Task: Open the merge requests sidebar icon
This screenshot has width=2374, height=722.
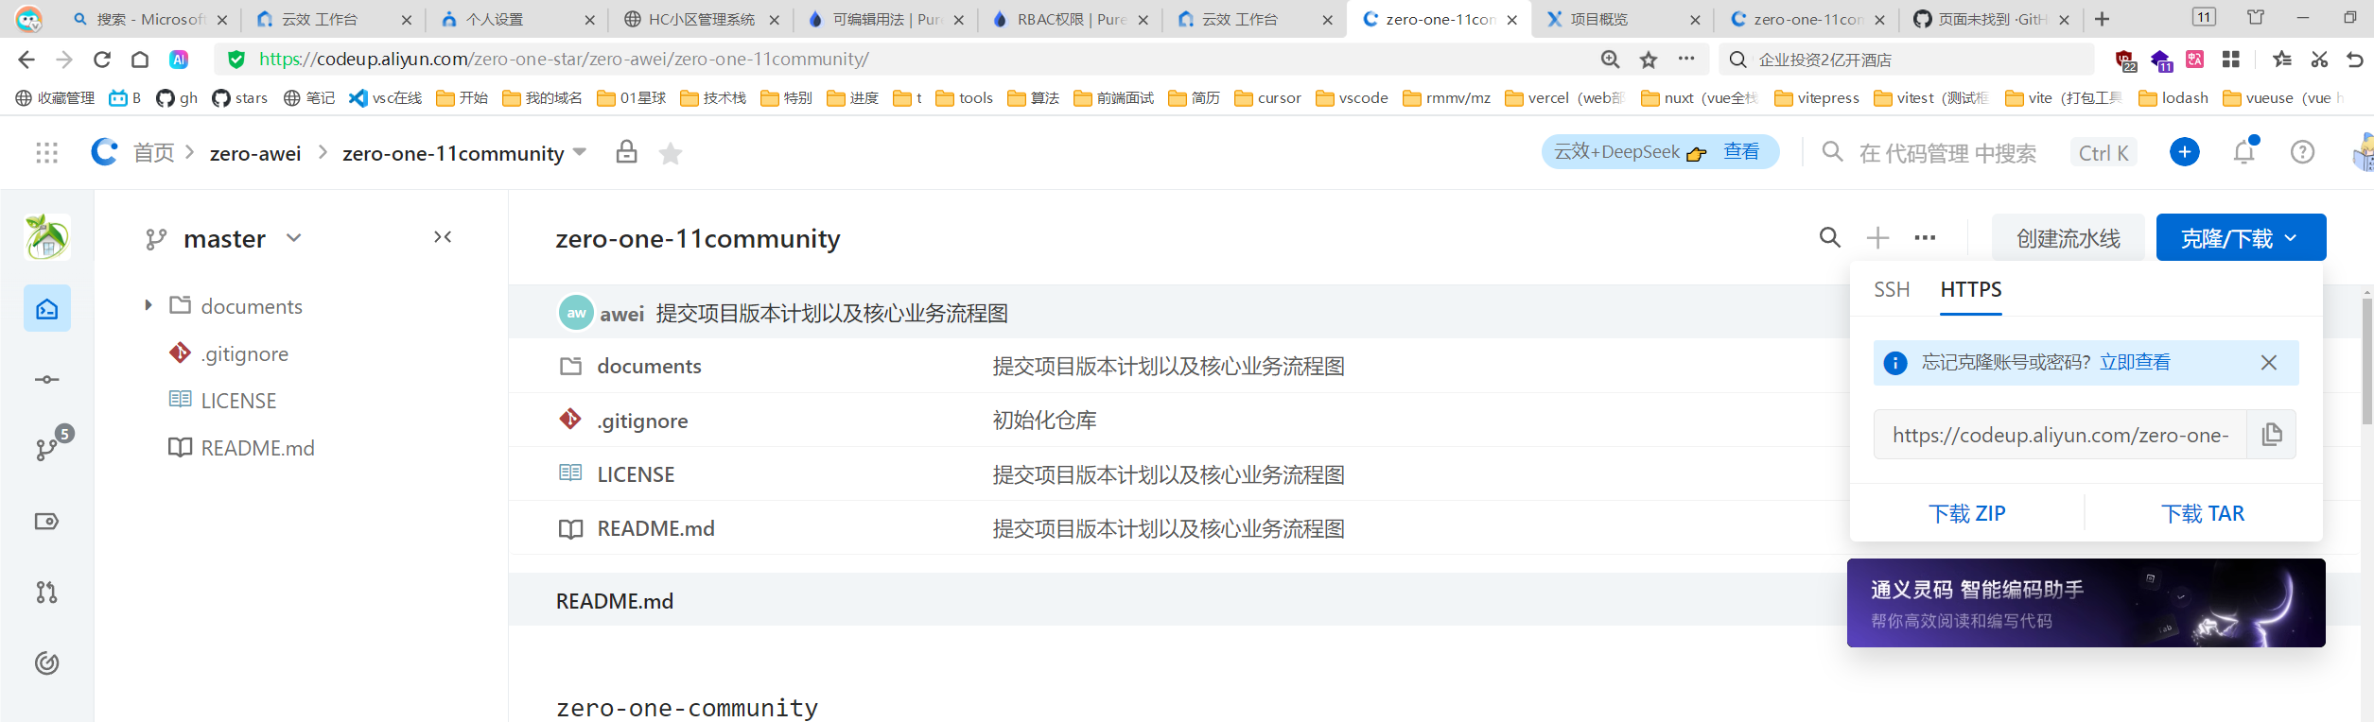Action: coord(47,593)
